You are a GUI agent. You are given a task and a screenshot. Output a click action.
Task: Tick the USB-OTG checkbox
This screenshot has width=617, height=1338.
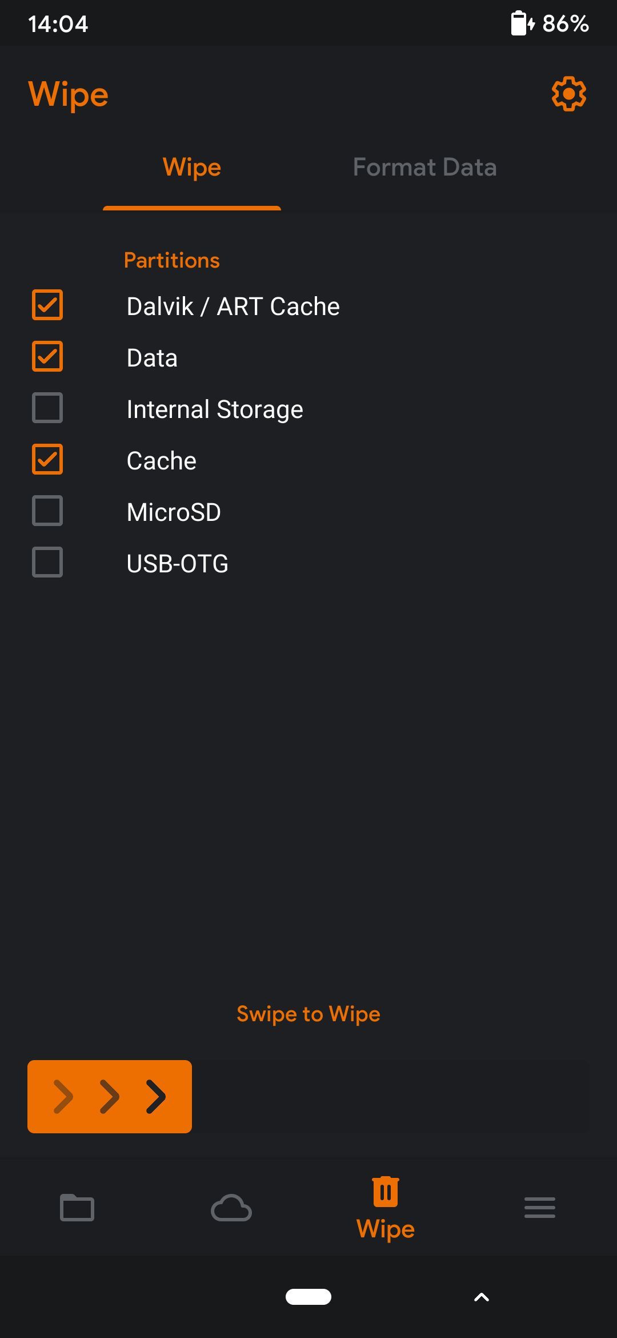47,563
